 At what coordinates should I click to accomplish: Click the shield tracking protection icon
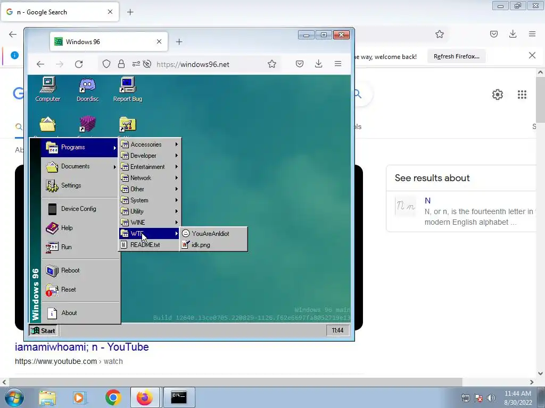coord(106,64)
